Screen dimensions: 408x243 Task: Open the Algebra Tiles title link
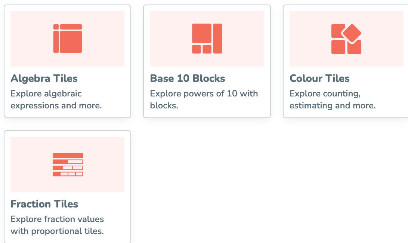[44, 79]
